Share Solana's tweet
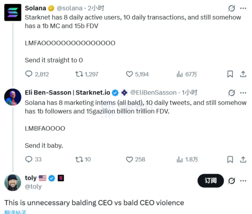The height and width of the screenshot is (214, 252). pos(243,74)
